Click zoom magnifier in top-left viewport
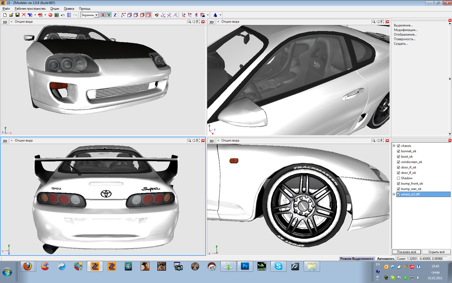 click(x=189, y=22)
